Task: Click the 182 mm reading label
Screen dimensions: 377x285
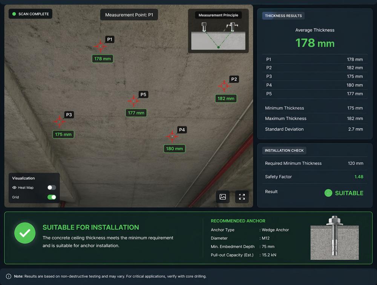Action: (226, 98)
